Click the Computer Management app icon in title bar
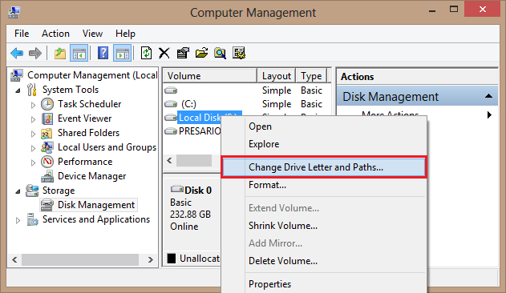 pyautogui.click(x=14, y=12)
